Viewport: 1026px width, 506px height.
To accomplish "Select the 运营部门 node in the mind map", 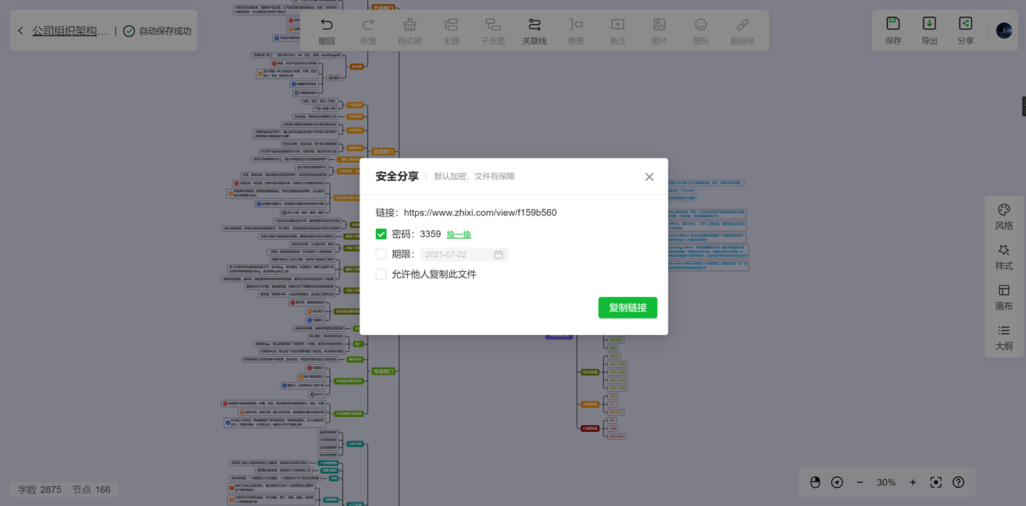I will [383, 151].
